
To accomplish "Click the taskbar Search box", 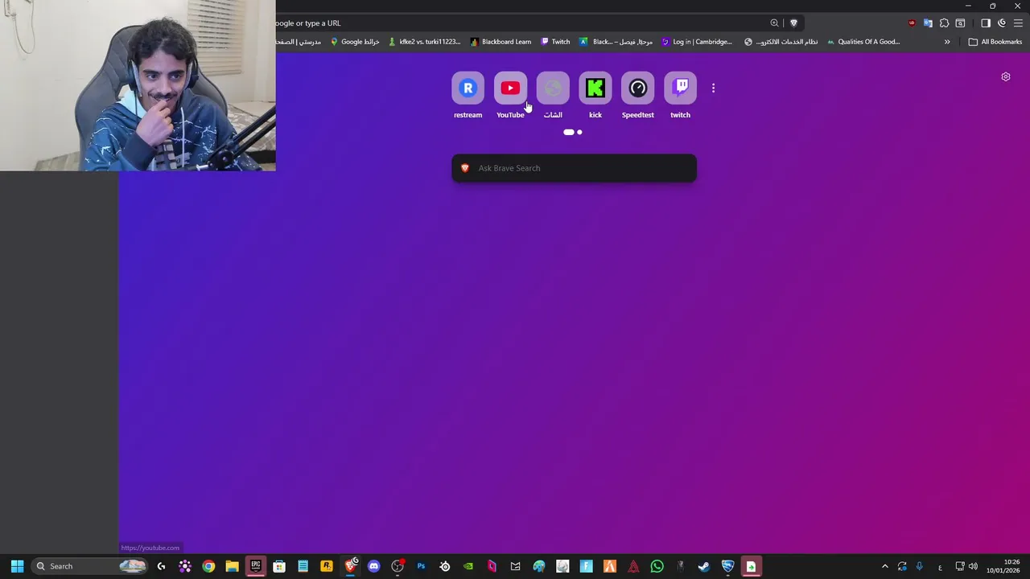I will [x=89, y=566].
